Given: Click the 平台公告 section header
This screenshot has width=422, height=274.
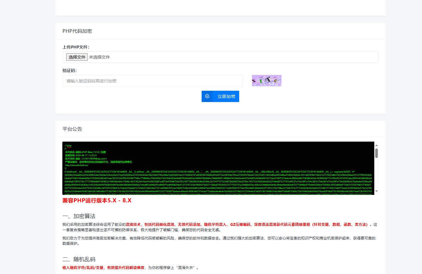Looking at the screenshot, I should click(x=72, y=129).
